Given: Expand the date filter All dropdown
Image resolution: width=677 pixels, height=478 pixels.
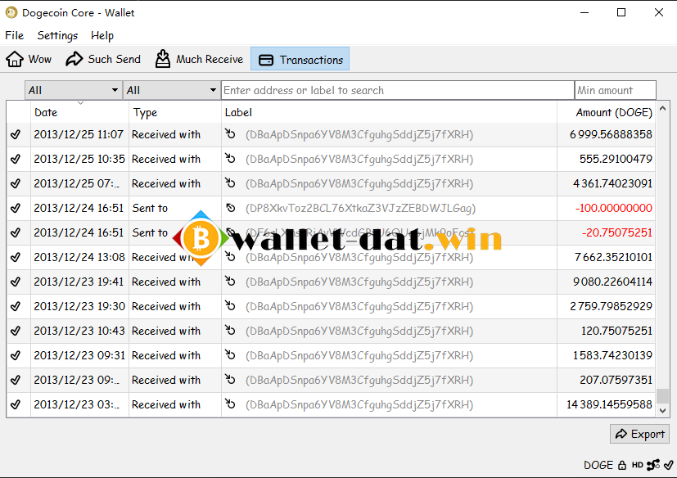Looking at the screenshot, I should coord(74,90).
